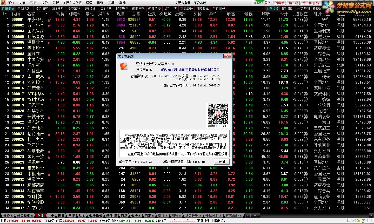Click the exclamation alert icon in the status bar
374x224 pixels.
[x=371, y=221]
